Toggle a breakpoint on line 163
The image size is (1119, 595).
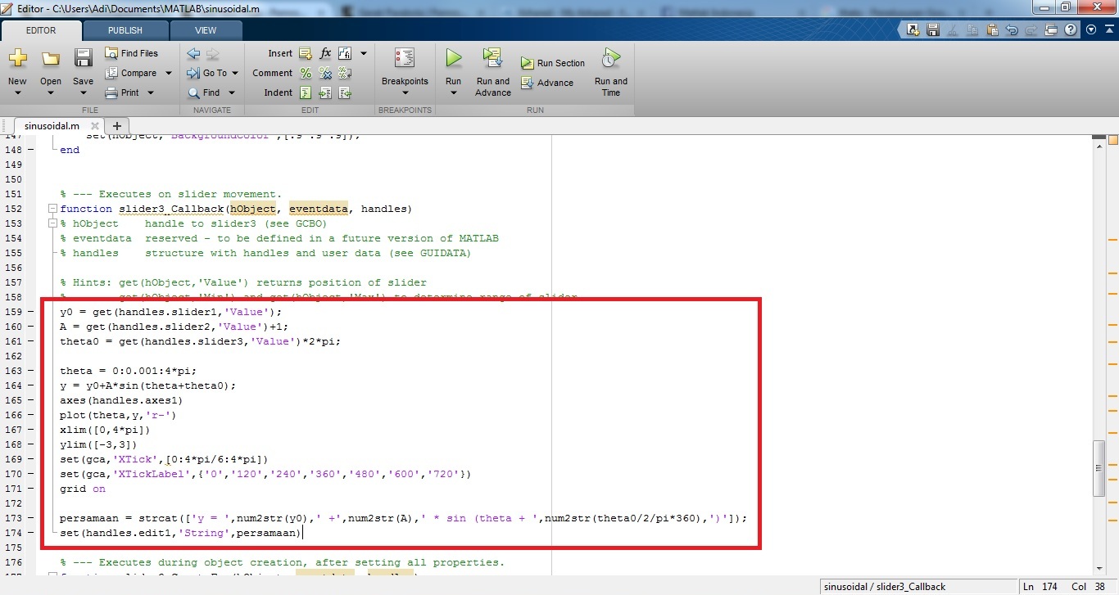pyautogui.click(x=30, y=371)
